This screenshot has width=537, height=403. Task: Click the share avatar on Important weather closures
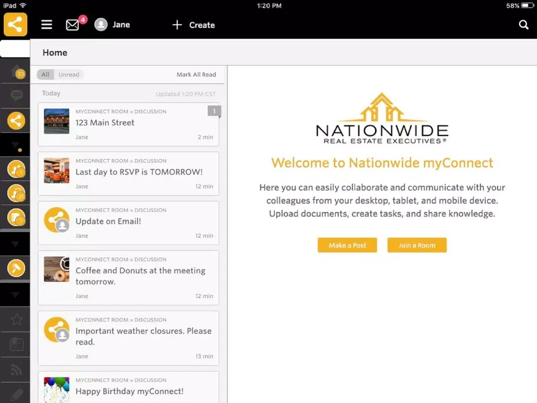(x=57, y=330)
